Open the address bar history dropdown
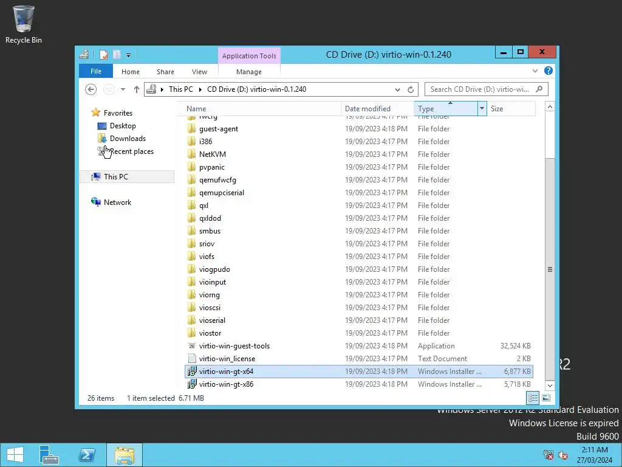This screenshot has width=622, height=467. point(397,90)
